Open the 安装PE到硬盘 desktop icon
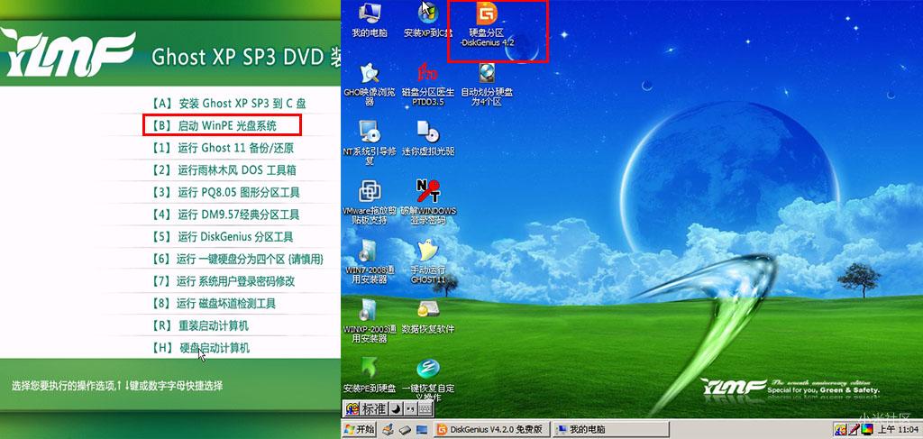Viewport: 923px width, 439px height. (369, 375)
